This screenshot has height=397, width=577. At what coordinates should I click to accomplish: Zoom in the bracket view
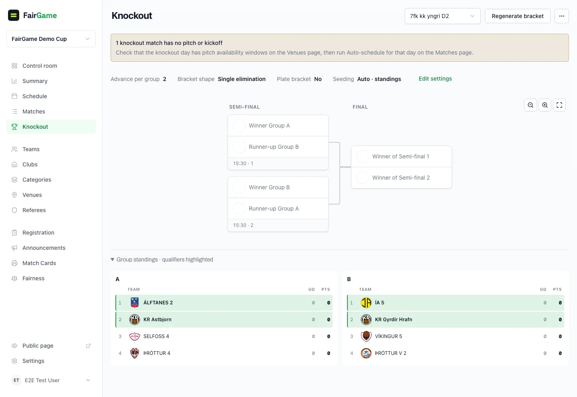tap(545, 105)
